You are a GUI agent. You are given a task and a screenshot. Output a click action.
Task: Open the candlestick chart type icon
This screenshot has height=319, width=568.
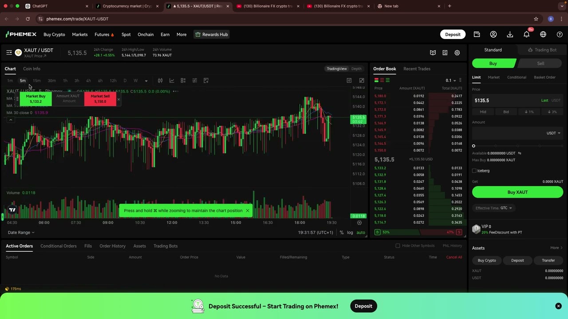pos(160,81)
